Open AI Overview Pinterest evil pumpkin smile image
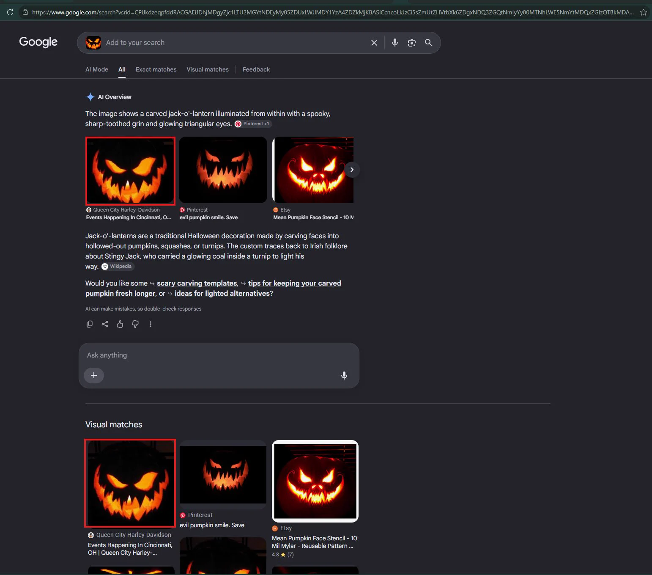Viewport: 652px width, 575px height. tap(223, 170)
